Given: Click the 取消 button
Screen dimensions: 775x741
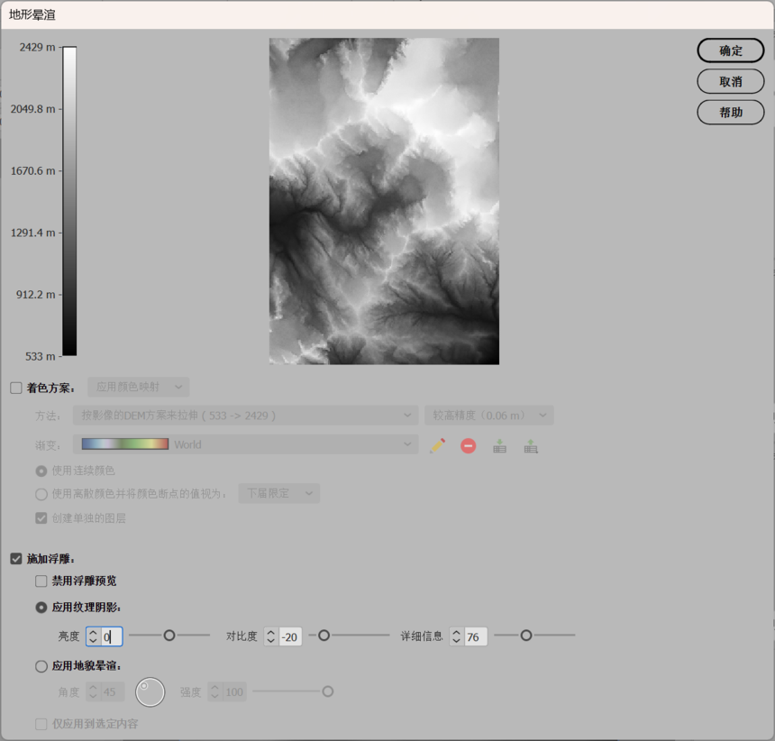Looking at the screenshot, I should 730,81.
